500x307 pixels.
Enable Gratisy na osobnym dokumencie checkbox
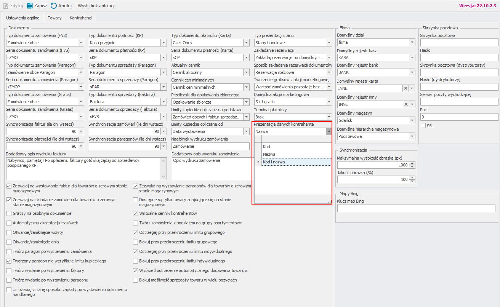tap(9, 214)
